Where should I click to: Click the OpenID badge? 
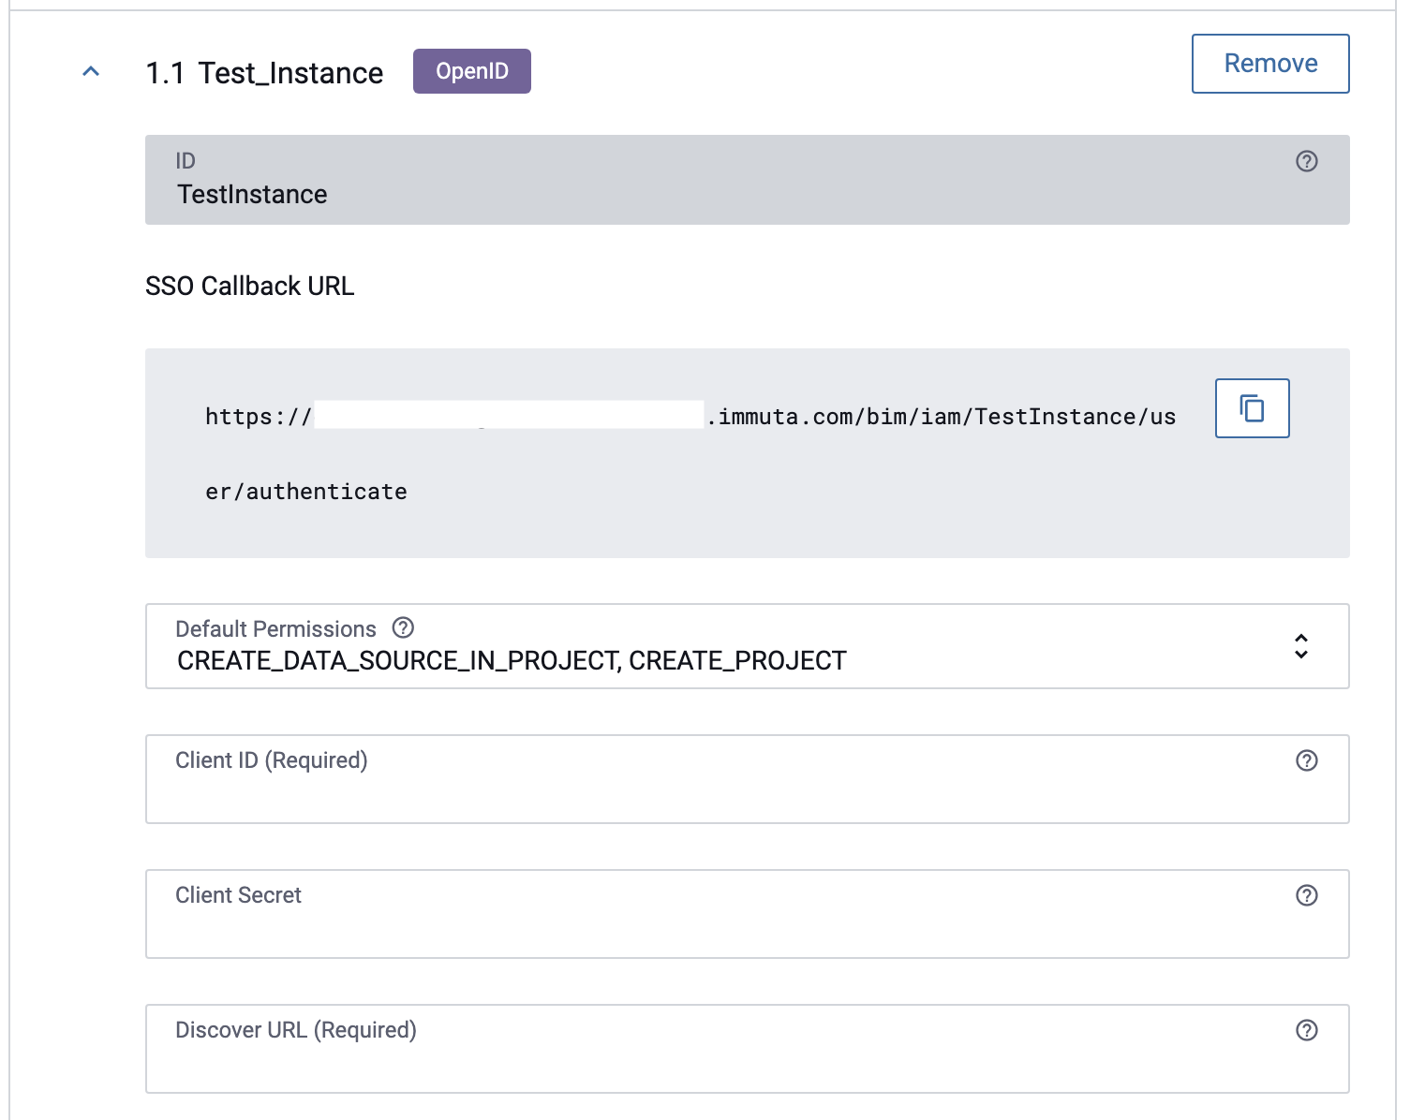(x=471, y=71)
